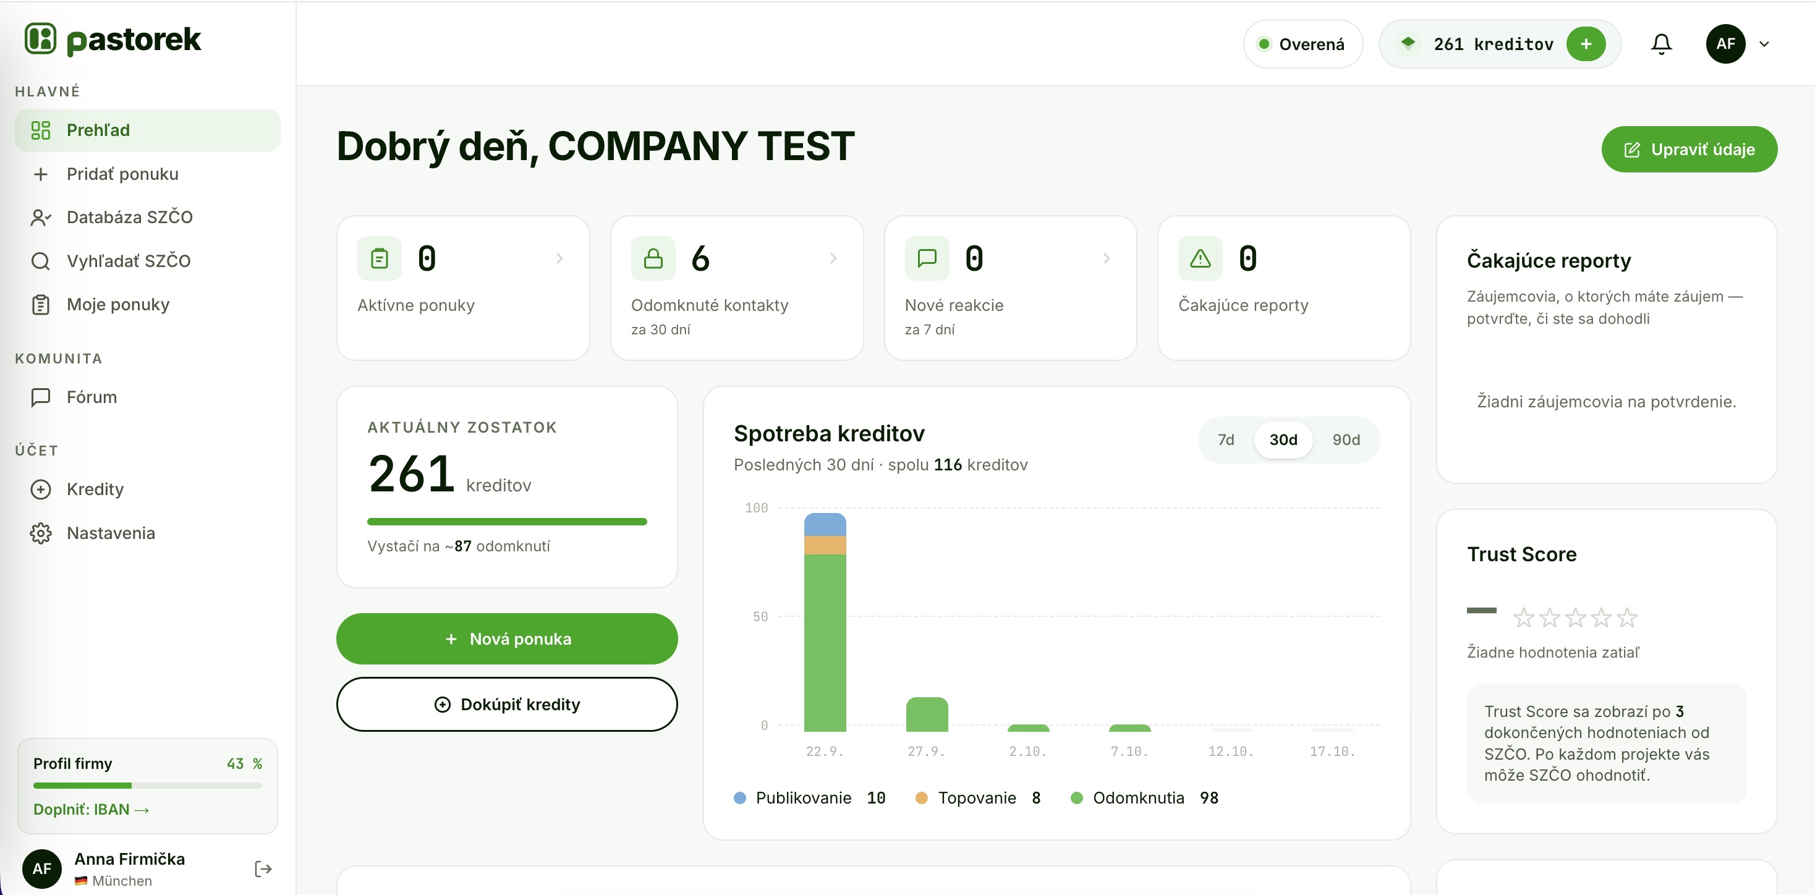The image size is (1815, 895).
Task: Follow the Doplniť: IBAN link
Action: click(x=91, y=809)
